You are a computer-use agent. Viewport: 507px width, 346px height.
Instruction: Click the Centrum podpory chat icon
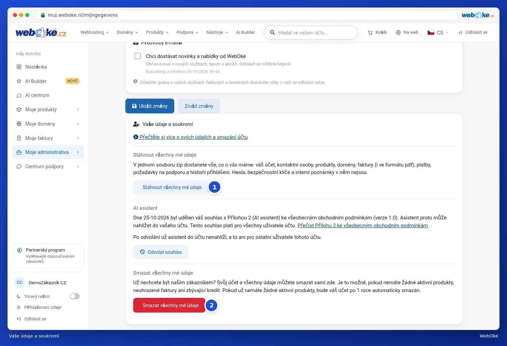19,167
